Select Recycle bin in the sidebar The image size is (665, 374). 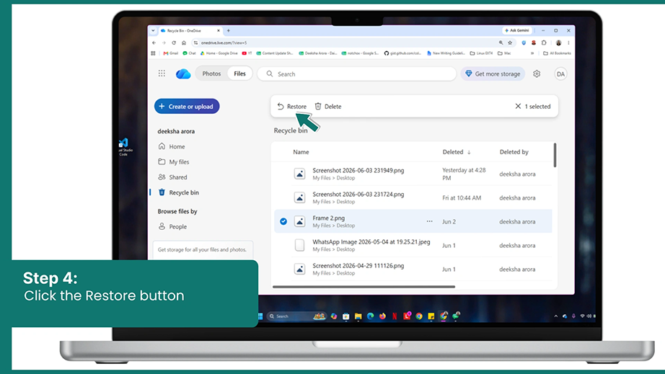click(179, 192)
